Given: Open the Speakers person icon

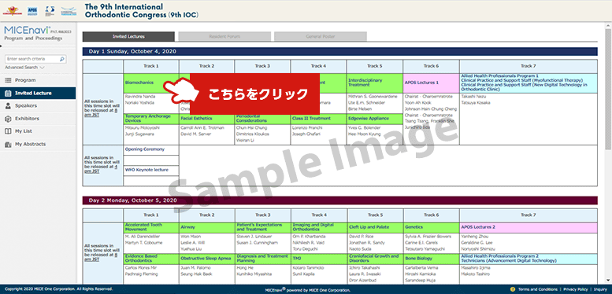Looking at the screenshot, I should (x=8, y=106).
